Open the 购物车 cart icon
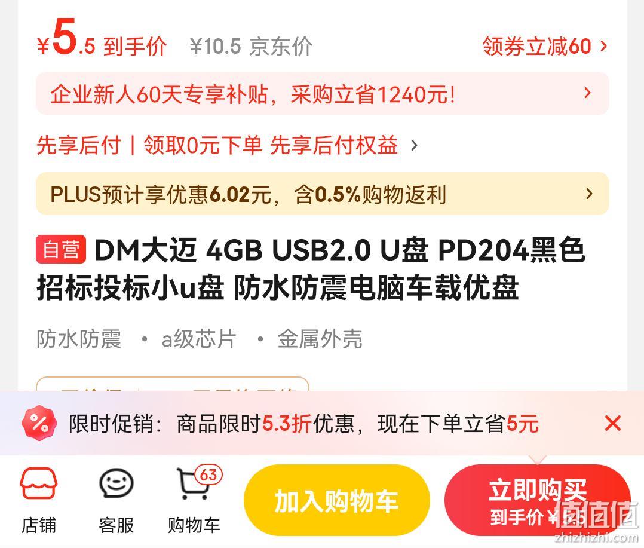The height and width of the screenshot is (548, 644). [192, 484]
